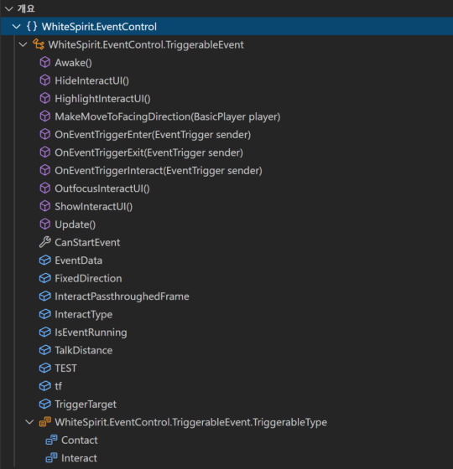Click the enum member icon beside Interact

[51, 458]
